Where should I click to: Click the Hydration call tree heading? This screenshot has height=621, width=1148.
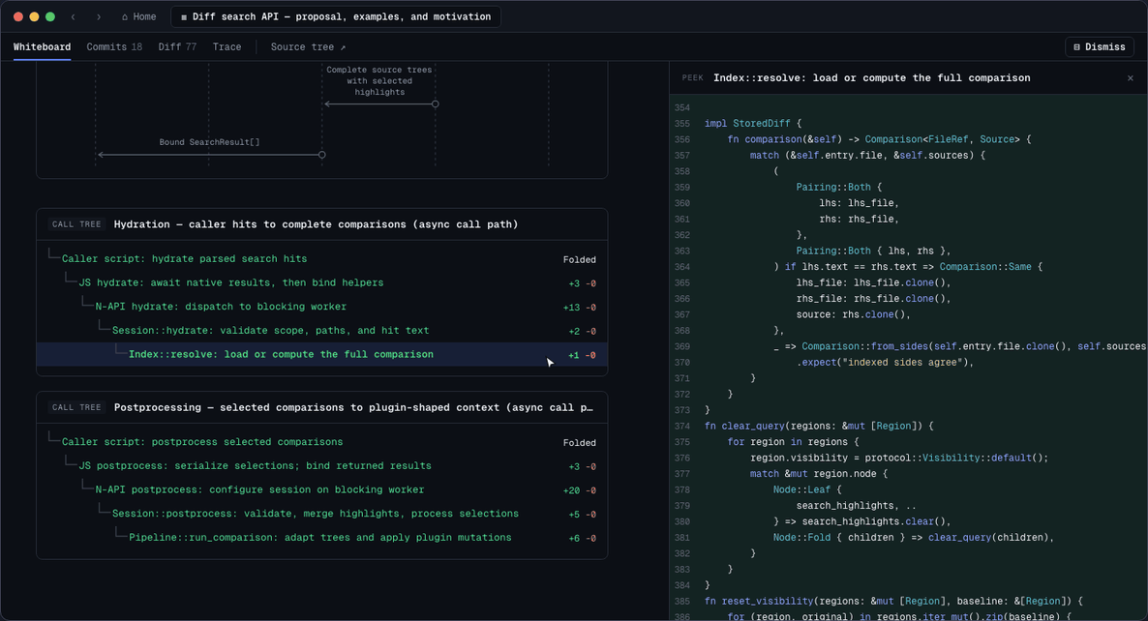316,224
